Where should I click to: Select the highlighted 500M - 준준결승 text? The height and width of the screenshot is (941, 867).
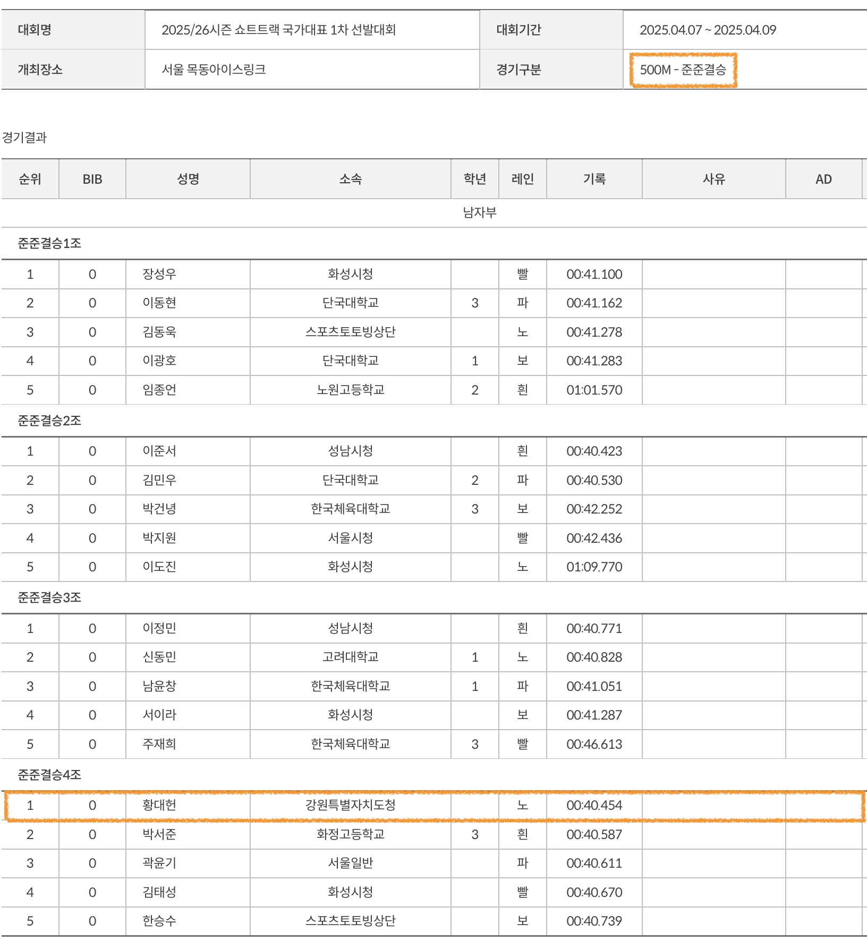[x=683, y=70]
